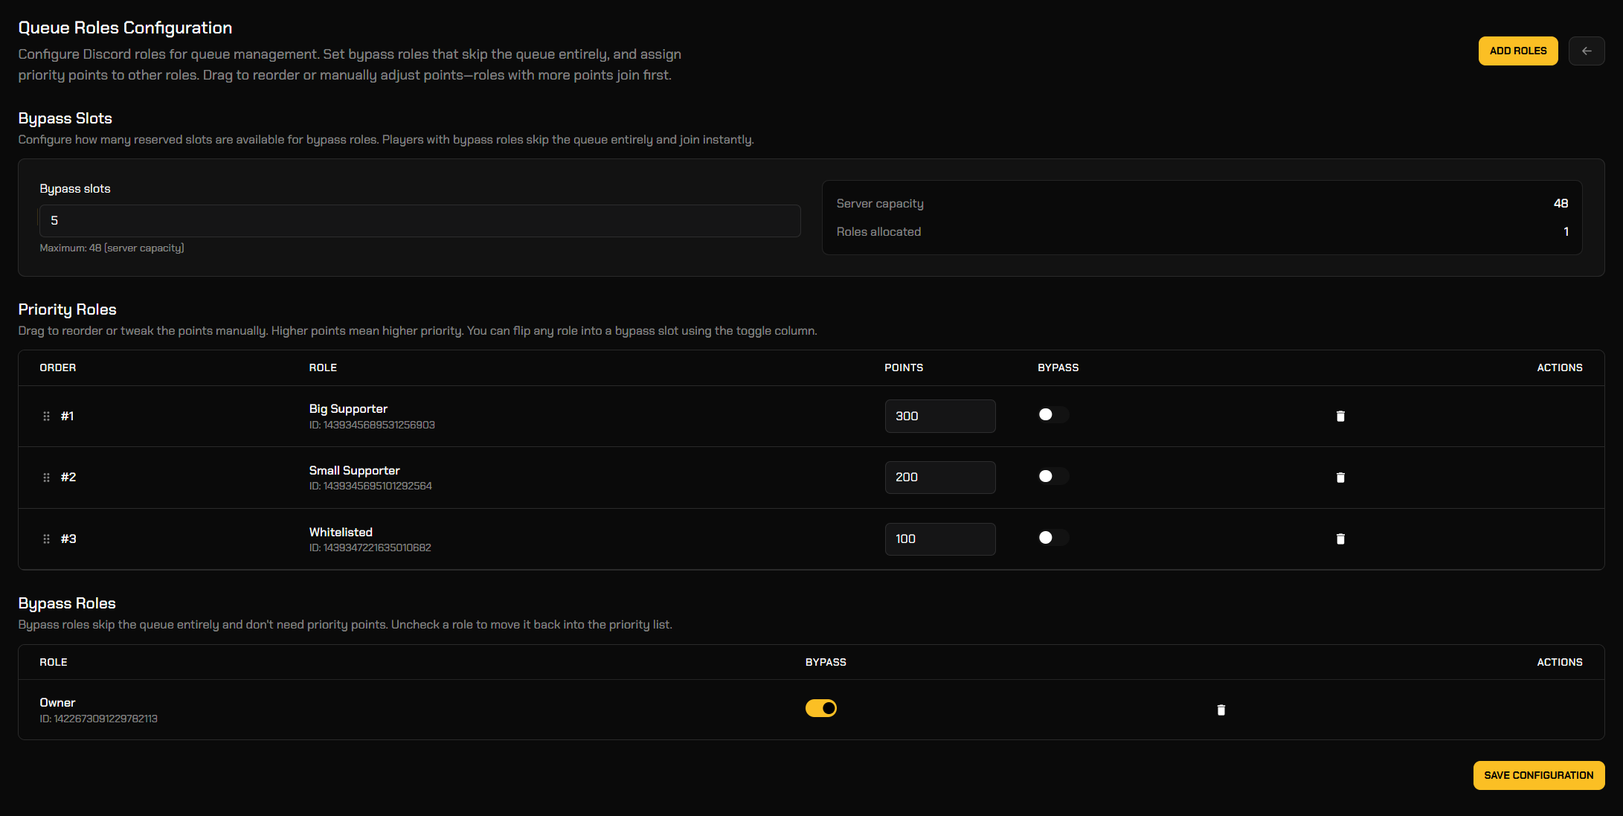Click the drag handle for Big Supporter

(x=46, y=416)
